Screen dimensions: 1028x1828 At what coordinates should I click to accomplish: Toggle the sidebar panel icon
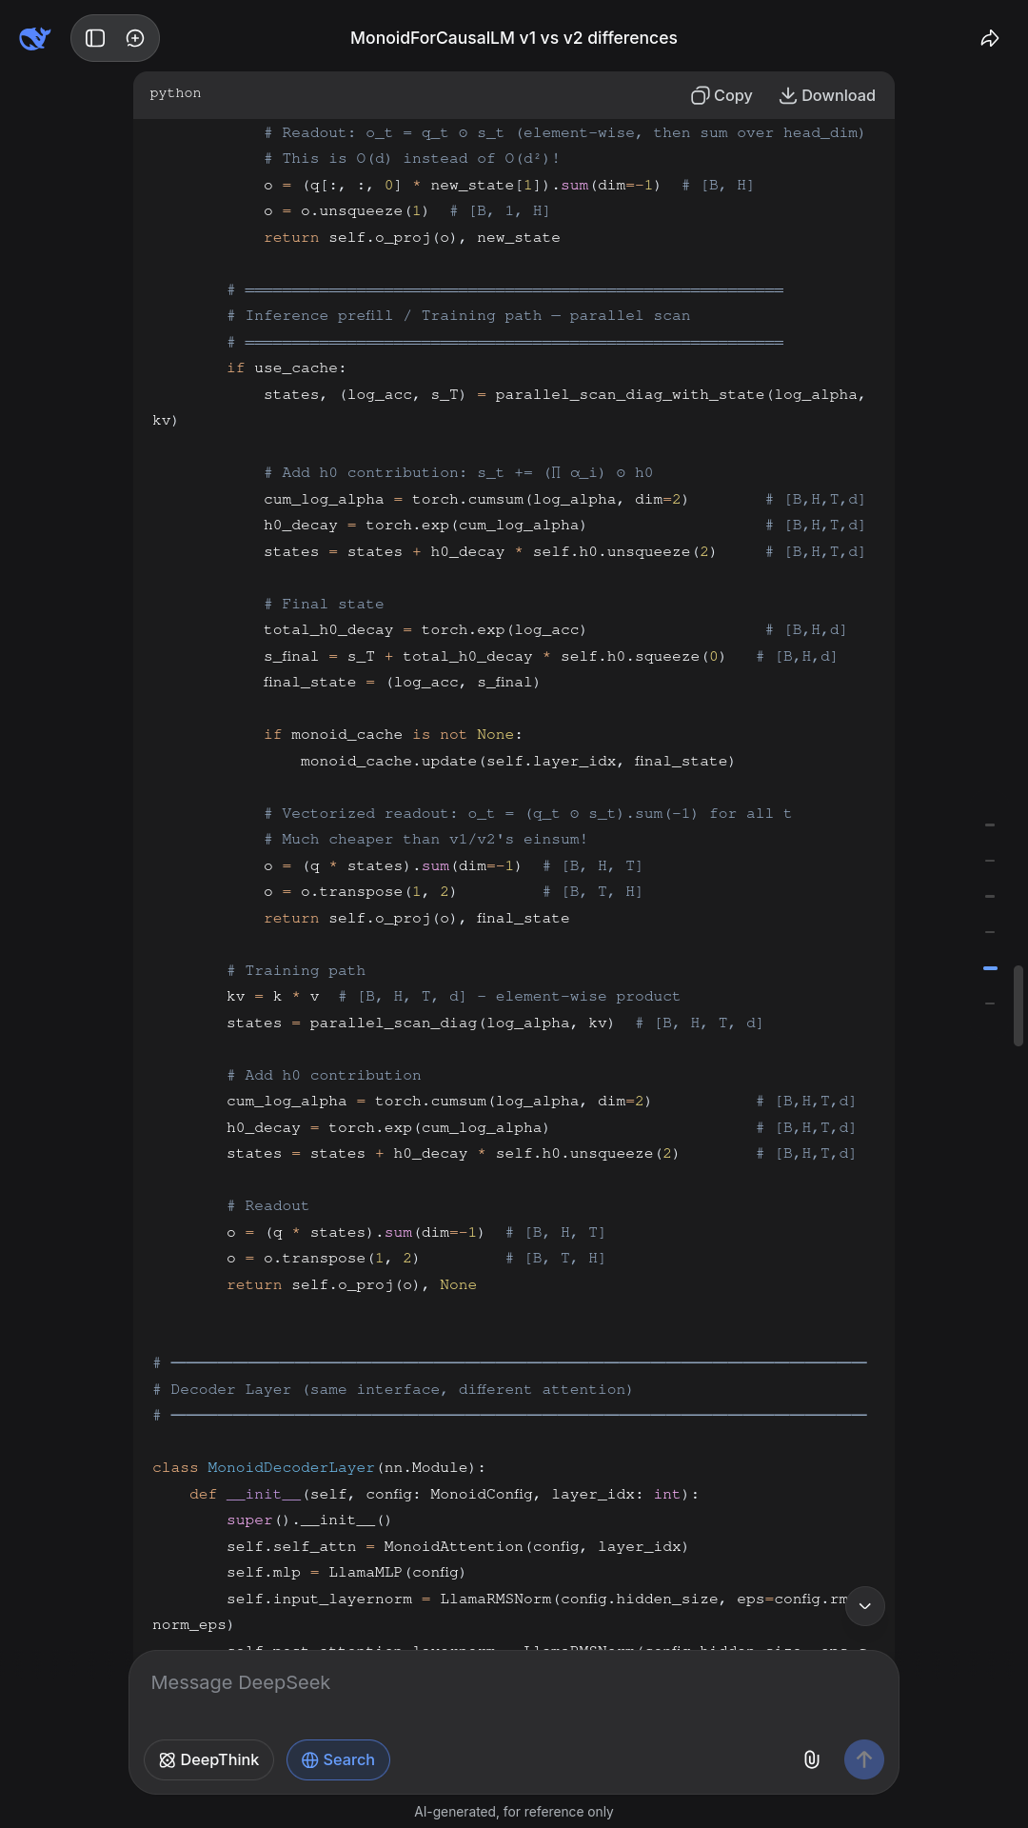pyautogui.click(x=95, y=38)
